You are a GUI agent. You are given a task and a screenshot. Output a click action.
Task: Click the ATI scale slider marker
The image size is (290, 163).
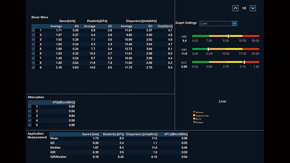[x=244, y=62]
